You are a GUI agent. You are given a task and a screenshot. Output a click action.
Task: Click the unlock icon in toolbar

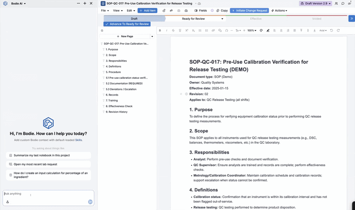click(164, 11)
